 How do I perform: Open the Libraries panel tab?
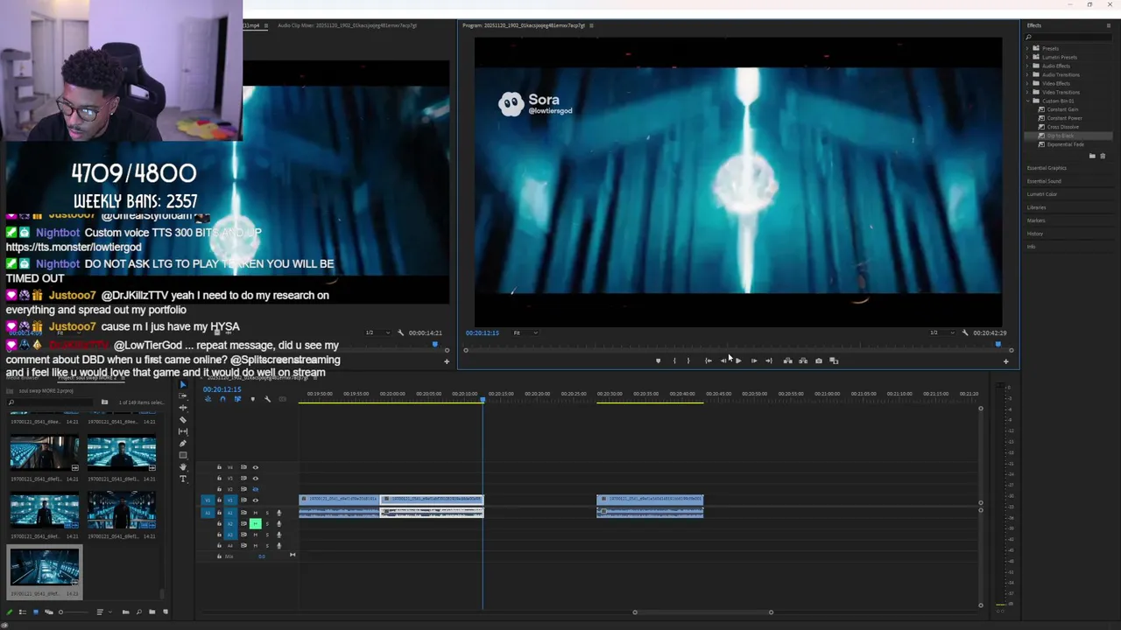tap(1037, 207)
